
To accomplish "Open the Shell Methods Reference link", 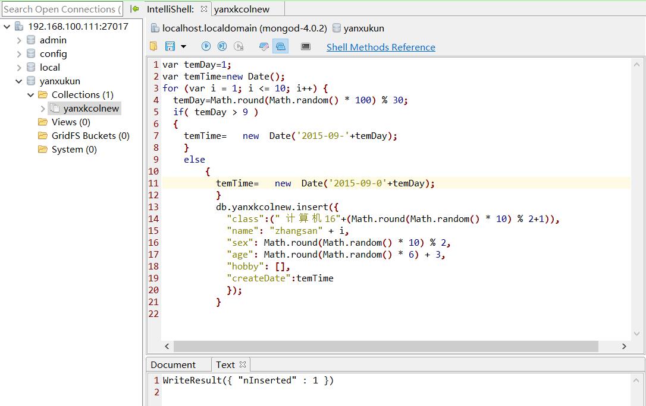I will [x=381, y=47].
